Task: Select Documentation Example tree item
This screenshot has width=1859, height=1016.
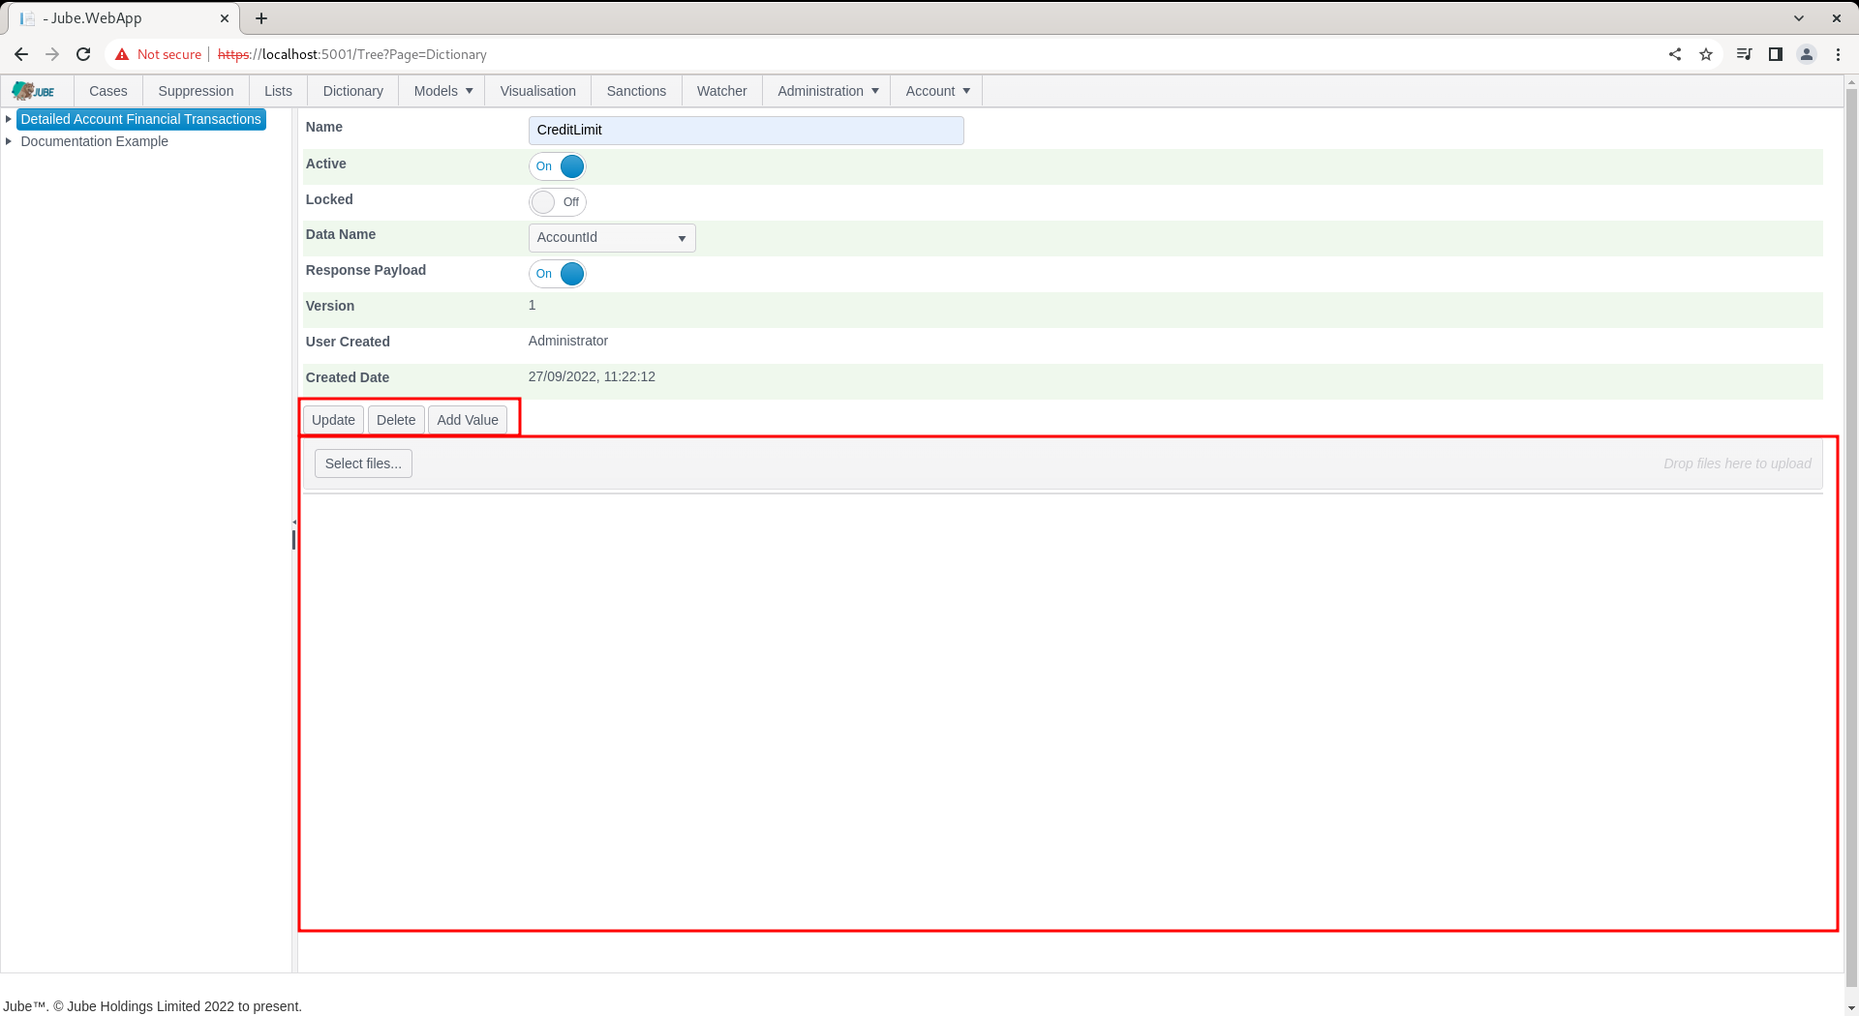Action: click(x=95, y=141)
